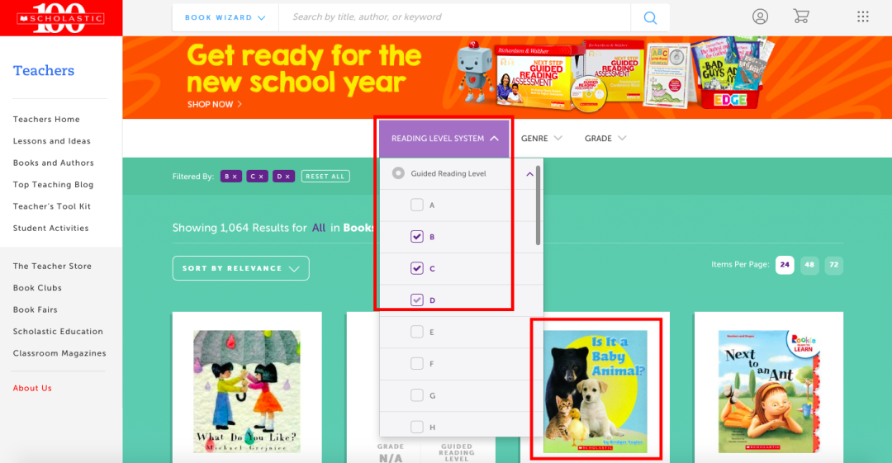The image size is (892, 463).
Task: Collapse the Reading Level System tab
Action: [444, 138]
